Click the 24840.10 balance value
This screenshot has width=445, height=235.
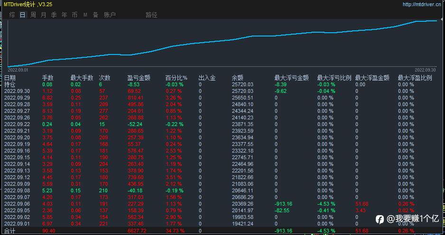pyautogui.click(x=242, y=104)
